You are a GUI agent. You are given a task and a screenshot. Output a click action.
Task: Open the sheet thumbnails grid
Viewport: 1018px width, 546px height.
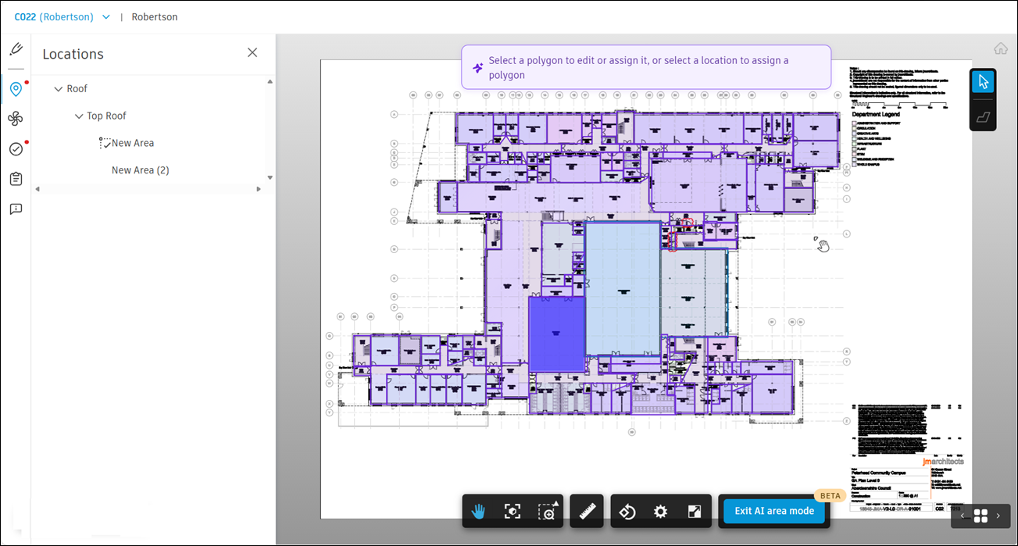click(x=980, y=516)
